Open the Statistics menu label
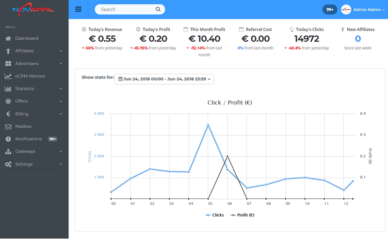Viewport: 388px width, 242px height. [25, 89]
